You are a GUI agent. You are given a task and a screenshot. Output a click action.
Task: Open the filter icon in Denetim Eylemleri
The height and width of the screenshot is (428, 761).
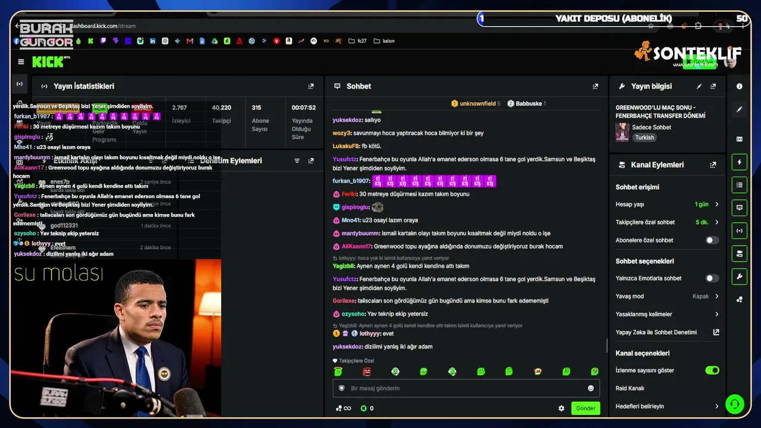[297, 160]
